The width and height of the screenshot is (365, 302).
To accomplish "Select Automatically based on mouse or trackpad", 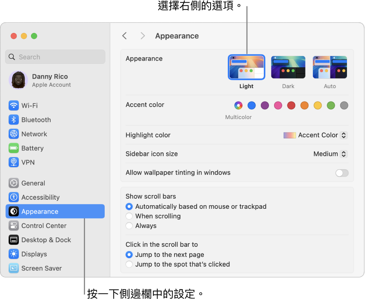I will [x=129, y=206].
